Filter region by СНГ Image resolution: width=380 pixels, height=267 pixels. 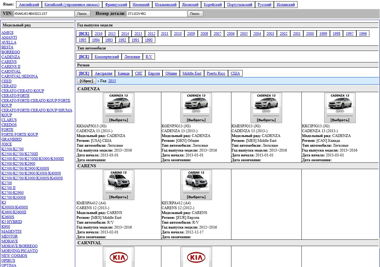pyautogui.click(x=139, y=73)
